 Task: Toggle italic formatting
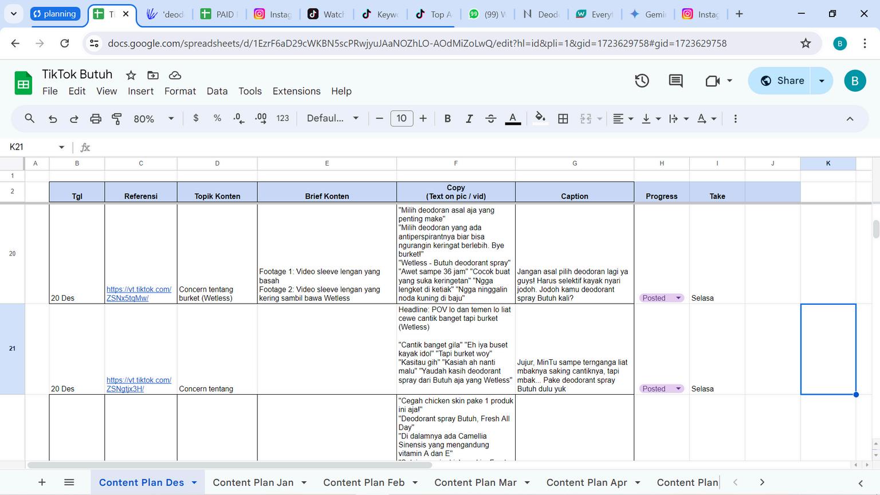click(469, 119)
